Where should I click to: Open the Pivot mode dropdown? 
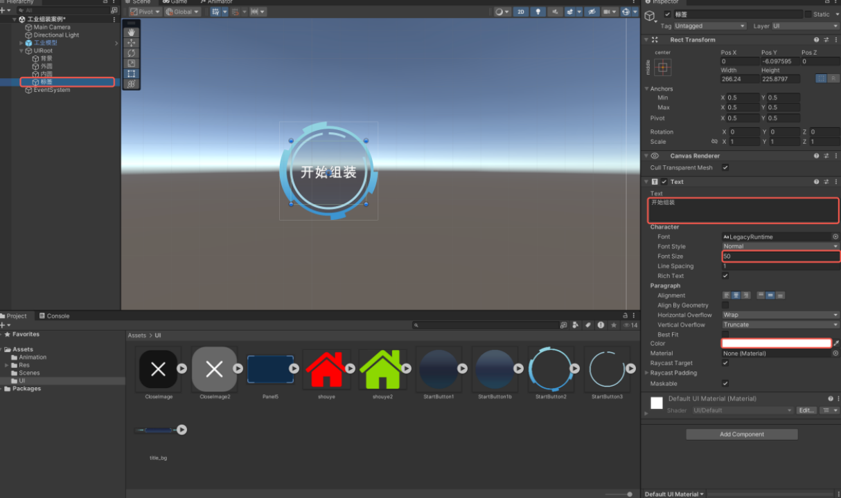point(145,12)
